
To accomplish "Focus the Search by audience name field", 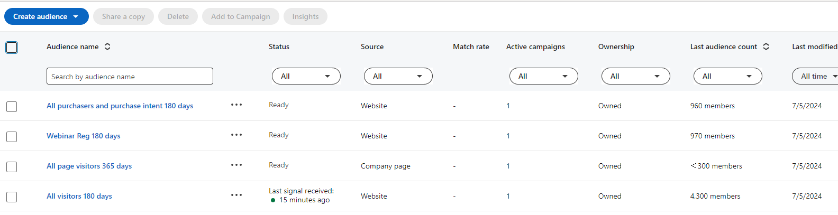I will click(x=130, y=76).
